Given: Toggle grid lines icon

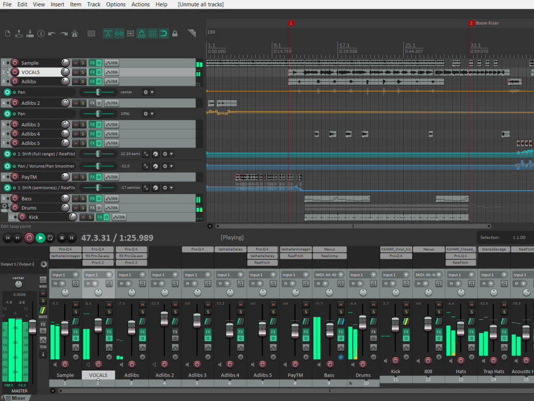Looking at the screenshot, I should [153, 33].
